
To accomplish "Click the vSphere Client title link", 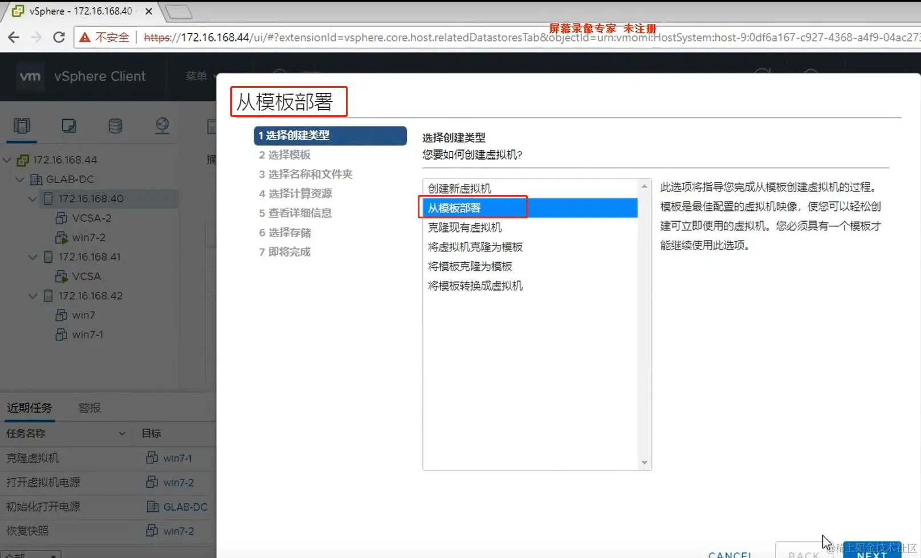I will click(100, 76).
